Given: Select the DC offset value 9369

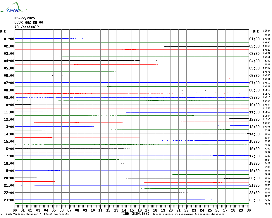Looking at the screenshot, I should click(267, 130).
